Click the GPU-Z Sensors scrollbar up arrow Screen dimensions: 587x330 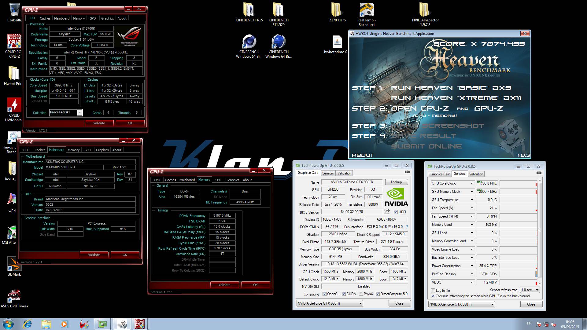[540, 180]
